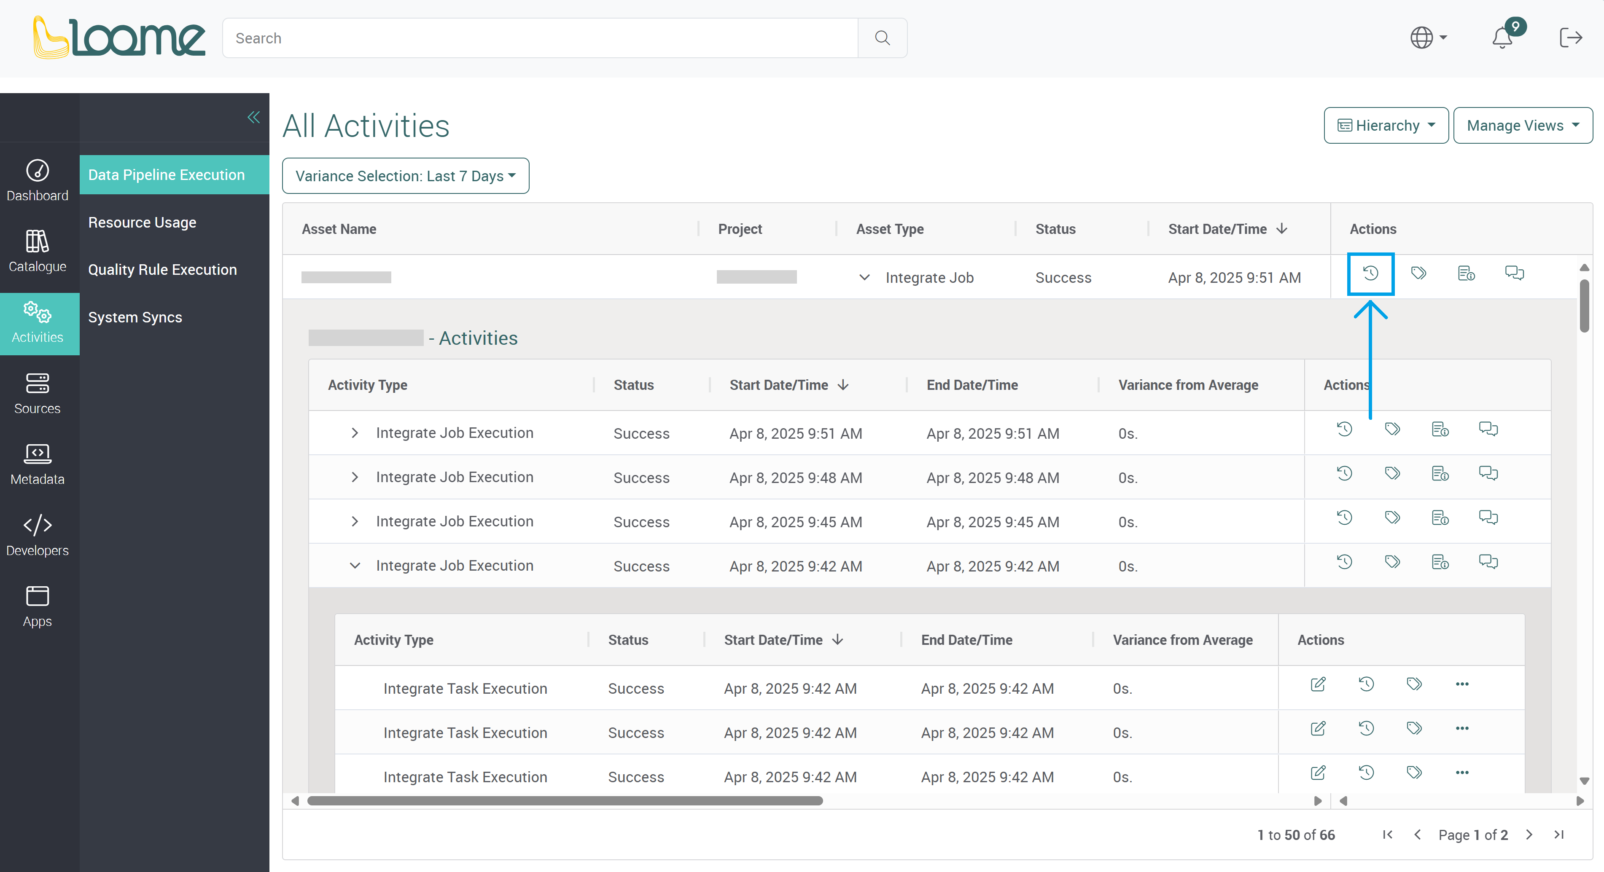The width and height of the screenshot is (1604, 872).
Task: Click the "1 to 50 of 66" text
Action: 1296,835
